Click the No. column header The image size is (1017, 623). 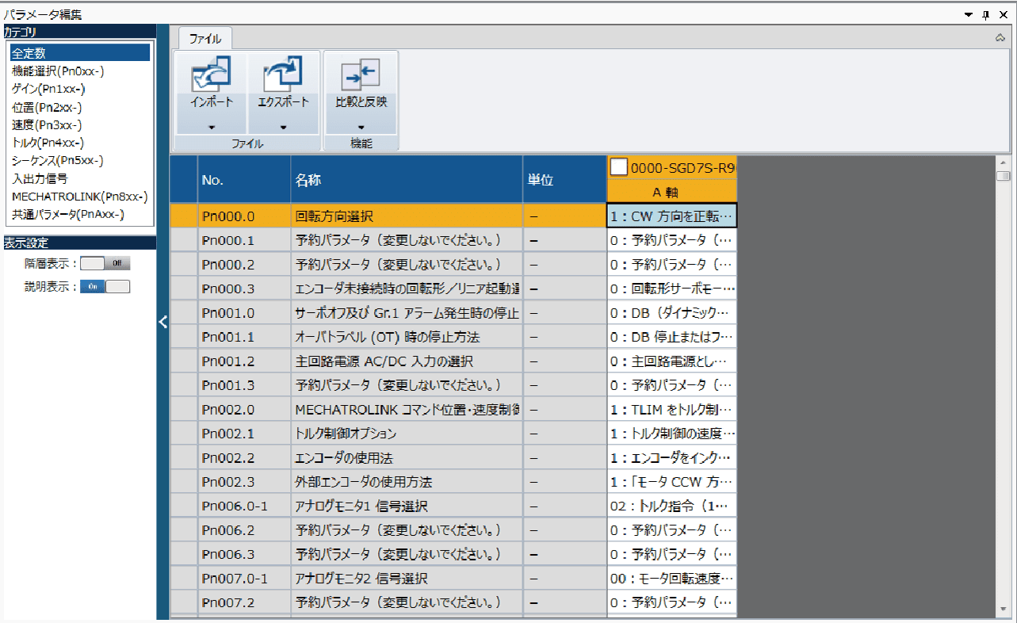[243, 180]
